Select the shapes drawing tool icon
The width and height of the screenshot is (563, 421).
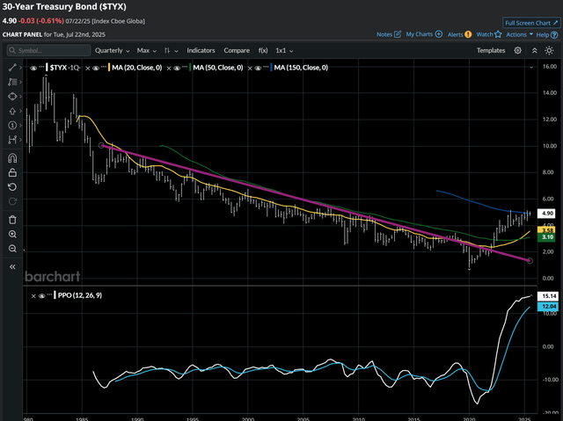point(12,97)
